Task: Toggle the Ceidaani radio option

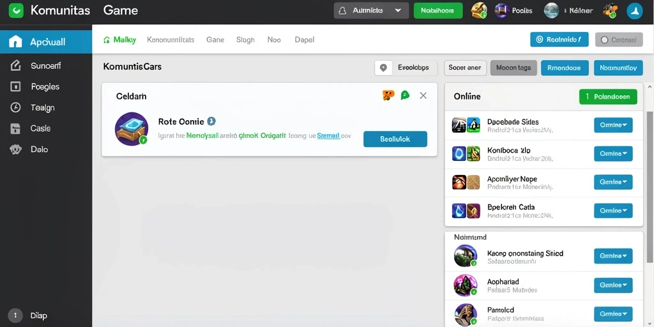Action: (619, 40)
